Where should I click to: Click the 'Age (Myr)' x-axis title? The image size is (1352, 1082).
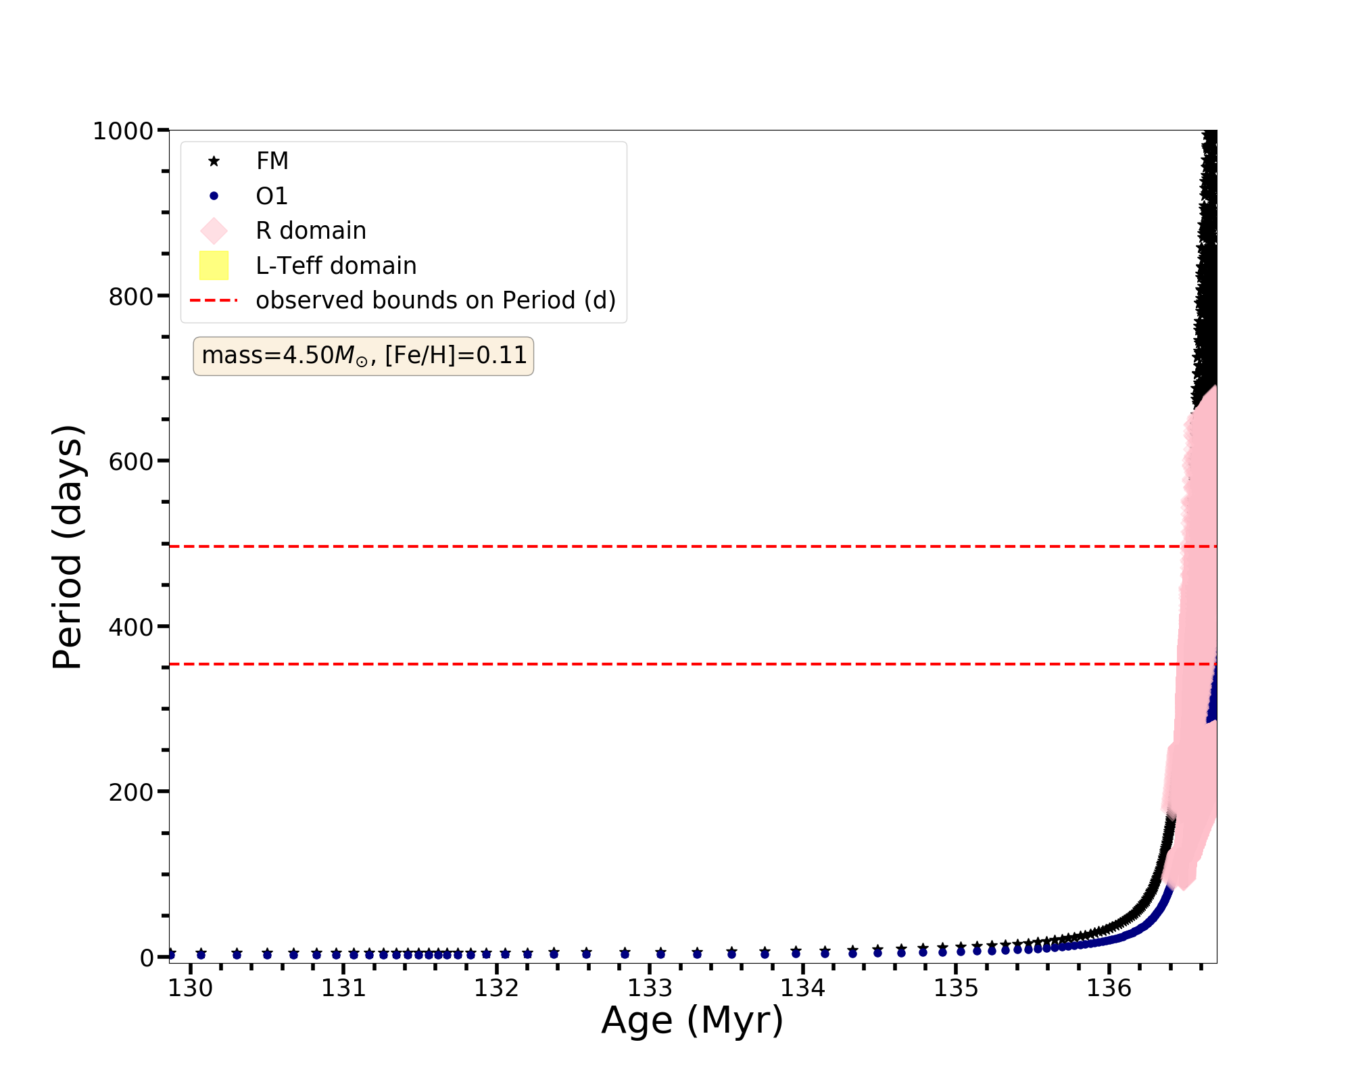[x=692, y=1020]
